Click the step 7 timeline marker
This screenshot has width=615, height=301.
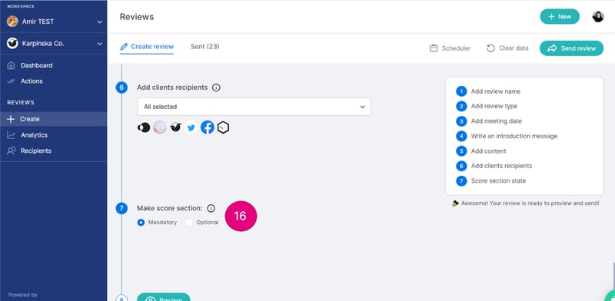[x=121, y=209]
